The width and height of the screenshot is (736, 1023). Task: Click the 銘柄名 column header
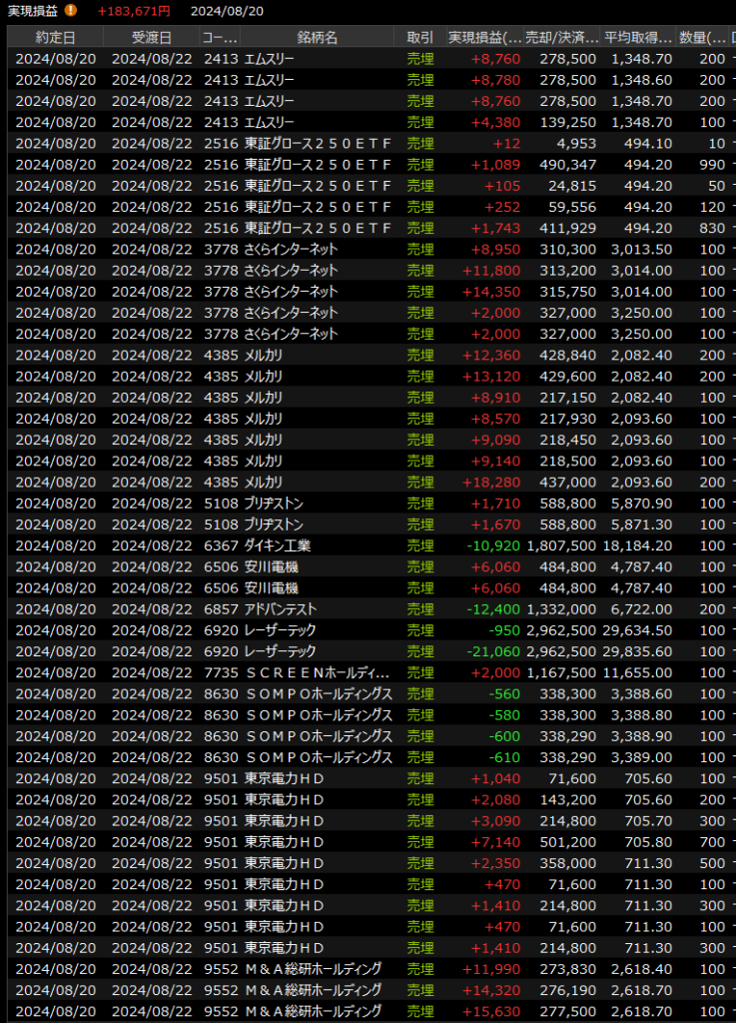(x=318, y=37)
